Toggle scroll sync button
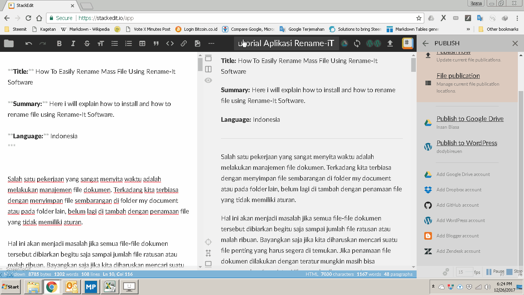 [208, 253]
